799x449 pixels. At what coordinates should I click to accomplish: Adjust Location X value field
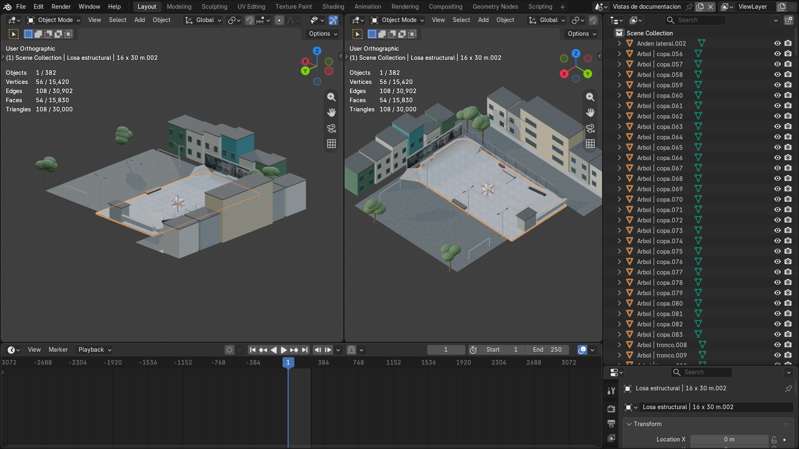[729, 439]
